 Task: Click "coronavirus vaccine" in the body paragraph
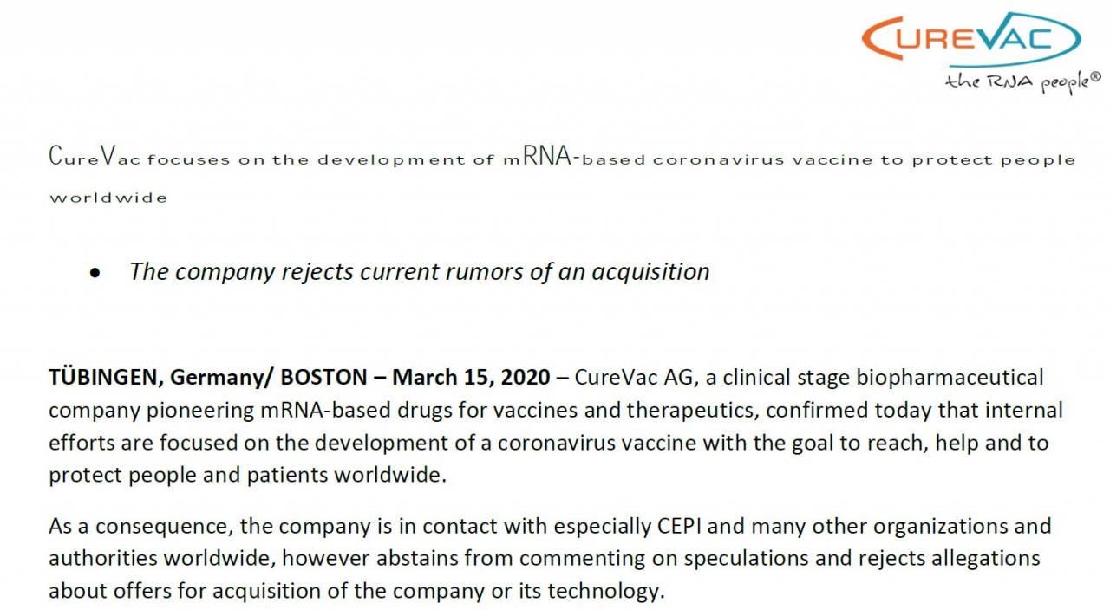[597, 443]
